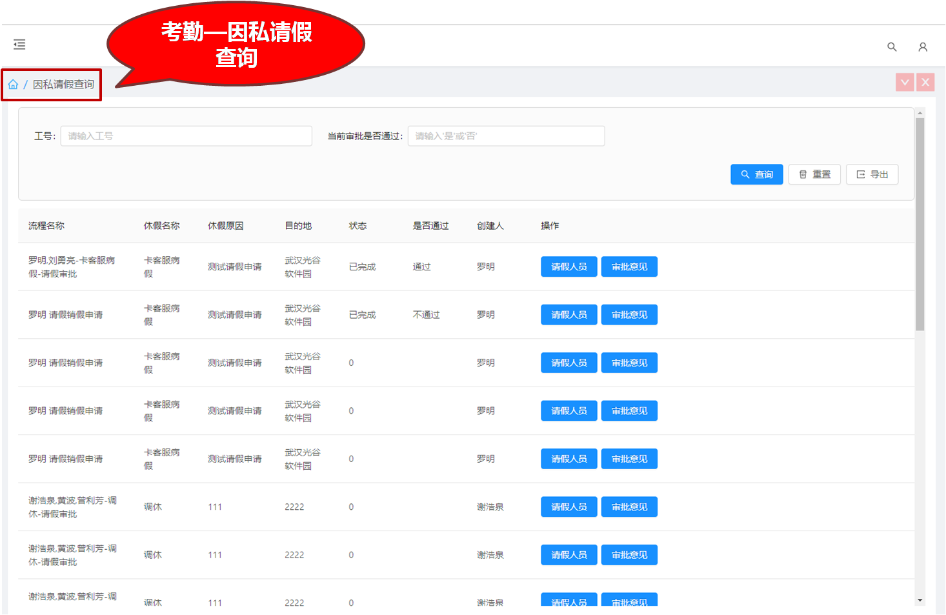This screenshot has width=946, height=615.
Task: Click the 状态 column header
Action: (357, 226)
